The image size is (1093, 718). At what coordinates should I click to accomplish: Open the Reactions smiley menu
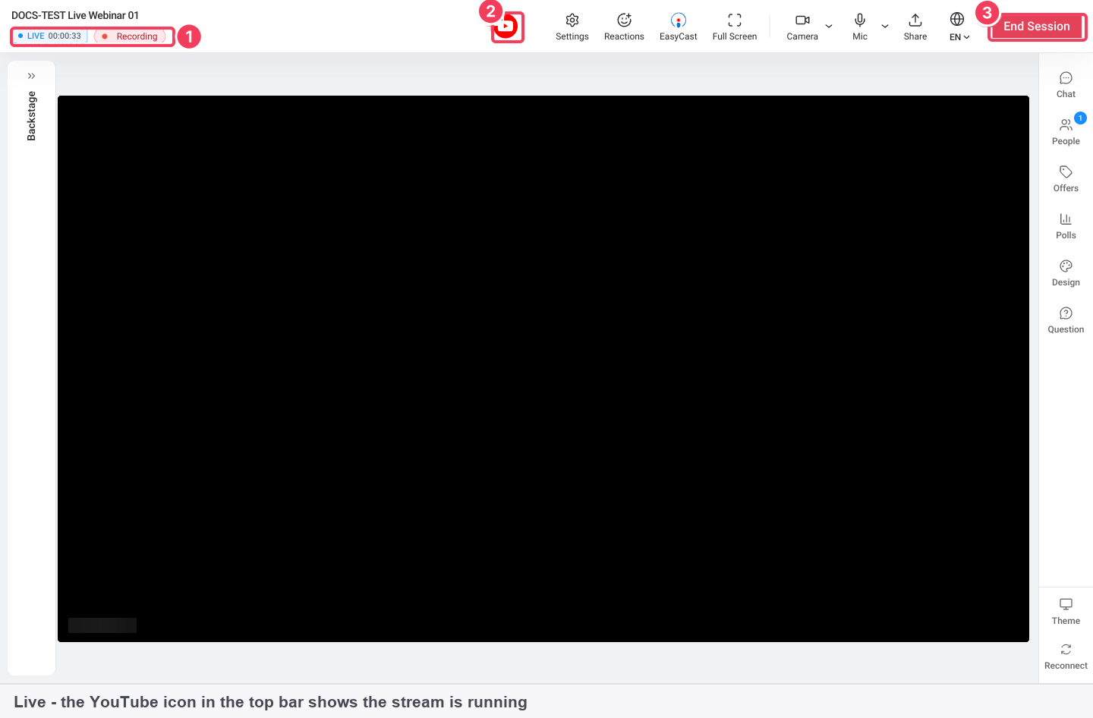(x=624, y=27)
